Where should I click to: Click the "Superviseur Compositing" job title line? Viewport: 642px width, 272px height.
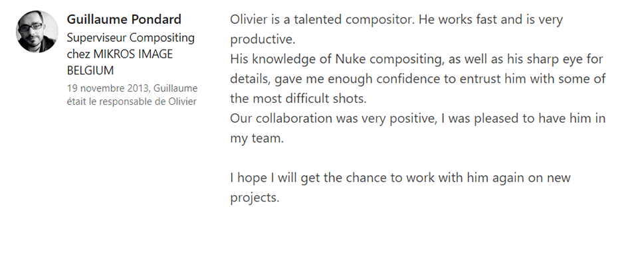tap(131, 38)
